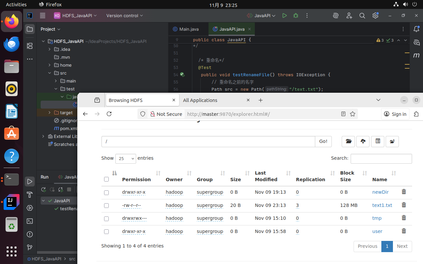Open the Problems tool window

click(30, 234)
